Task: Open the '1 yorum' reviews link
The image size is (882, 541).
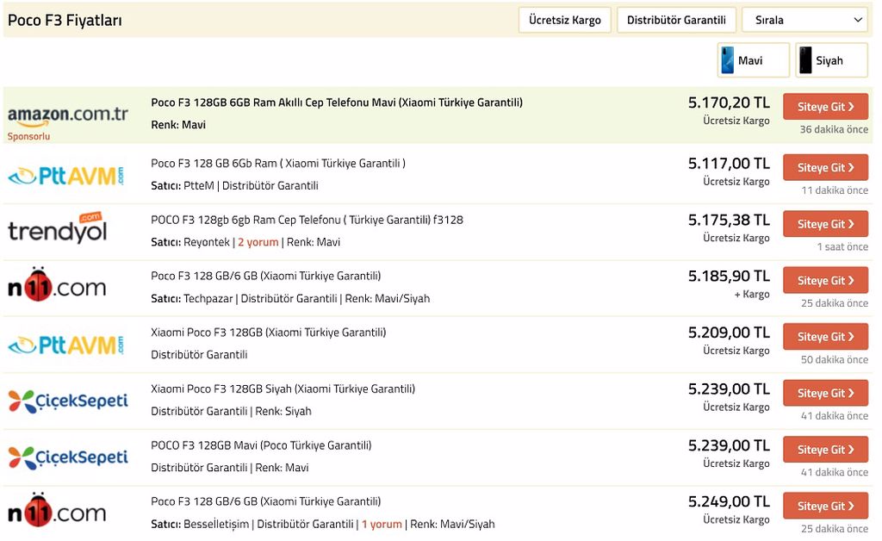Action: pyautogui.click(x=382, y=524)
